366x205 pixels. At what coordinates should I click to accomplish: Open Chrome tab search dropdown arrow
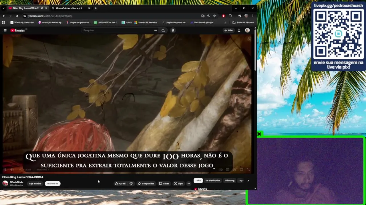(x=3, y=8)
